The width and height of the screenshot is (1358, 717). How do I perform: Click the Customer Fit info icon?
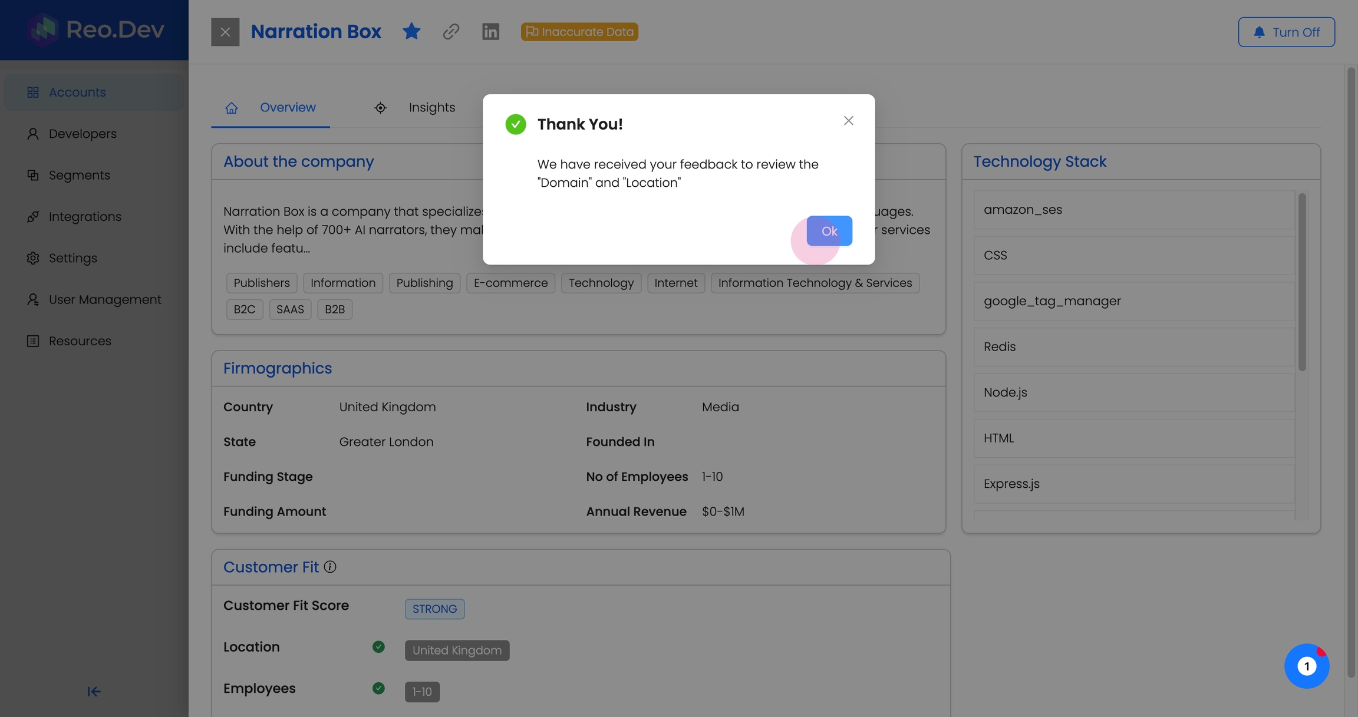pos(330,567)
